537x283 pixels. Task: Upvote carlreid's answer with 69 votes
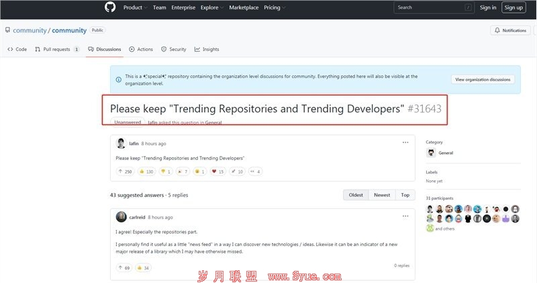(124, 268)
